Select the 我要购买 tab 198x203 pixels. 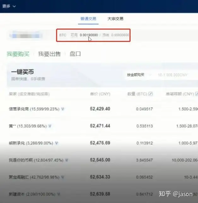click(18, 54)
